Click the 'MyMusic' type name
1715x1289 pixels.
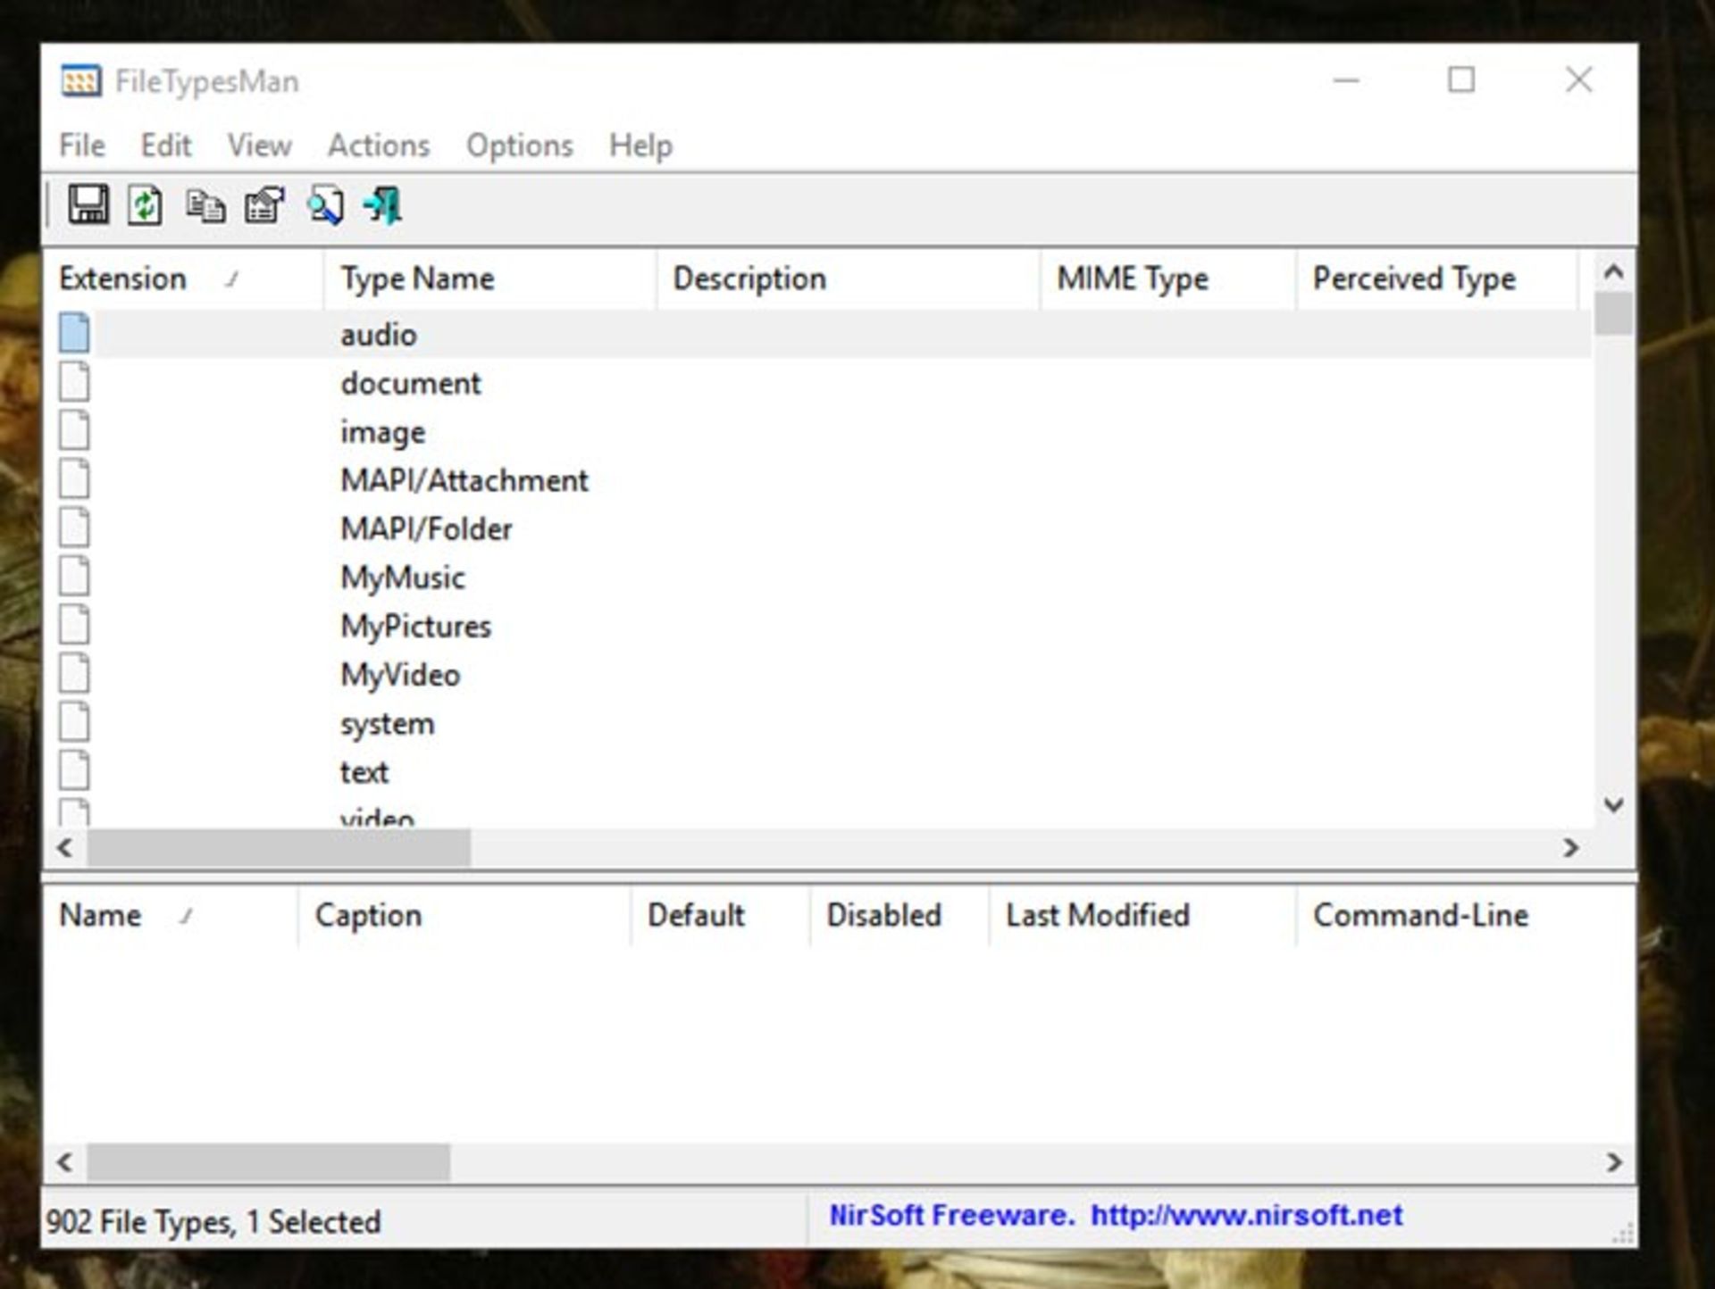click(403, 578)
